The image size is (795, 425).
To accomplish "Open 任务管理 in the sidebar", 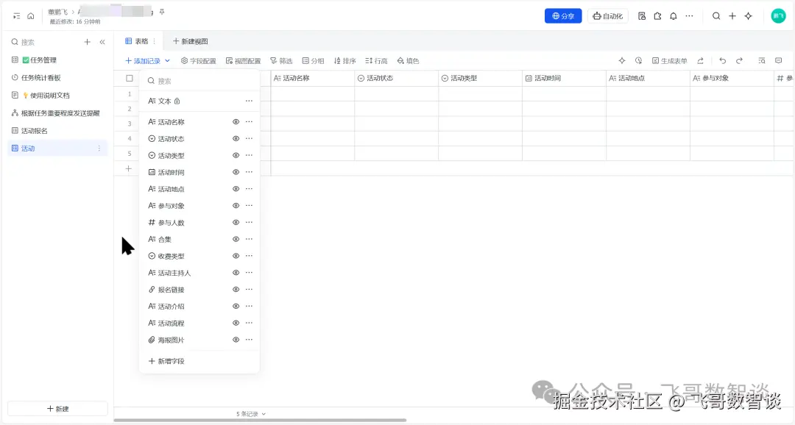I will [58, 60].
